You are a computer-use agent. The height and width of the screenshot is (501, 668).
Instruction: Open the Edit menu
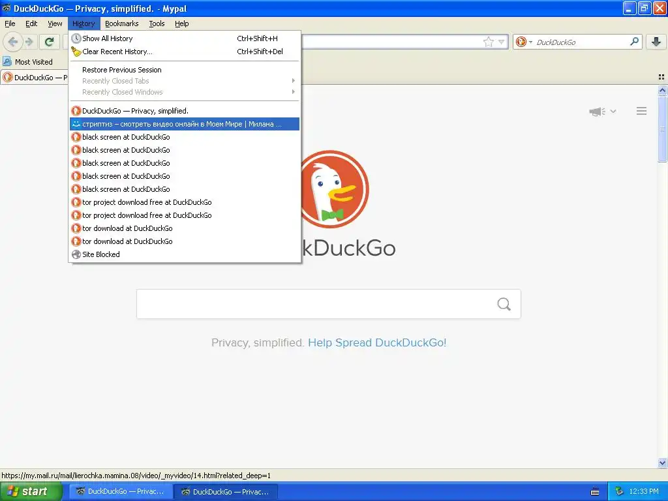coord(31,23)
